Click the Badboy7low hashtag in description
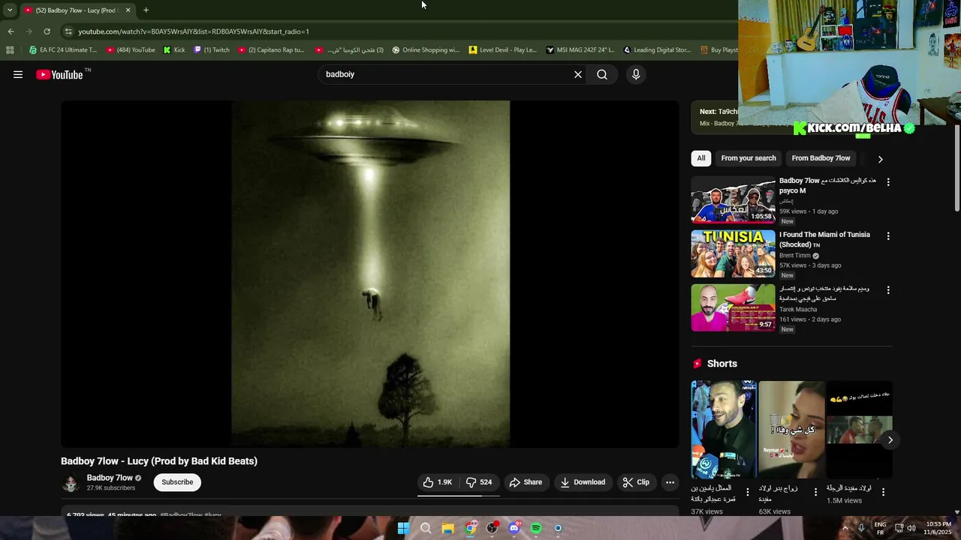 [181, 515]
